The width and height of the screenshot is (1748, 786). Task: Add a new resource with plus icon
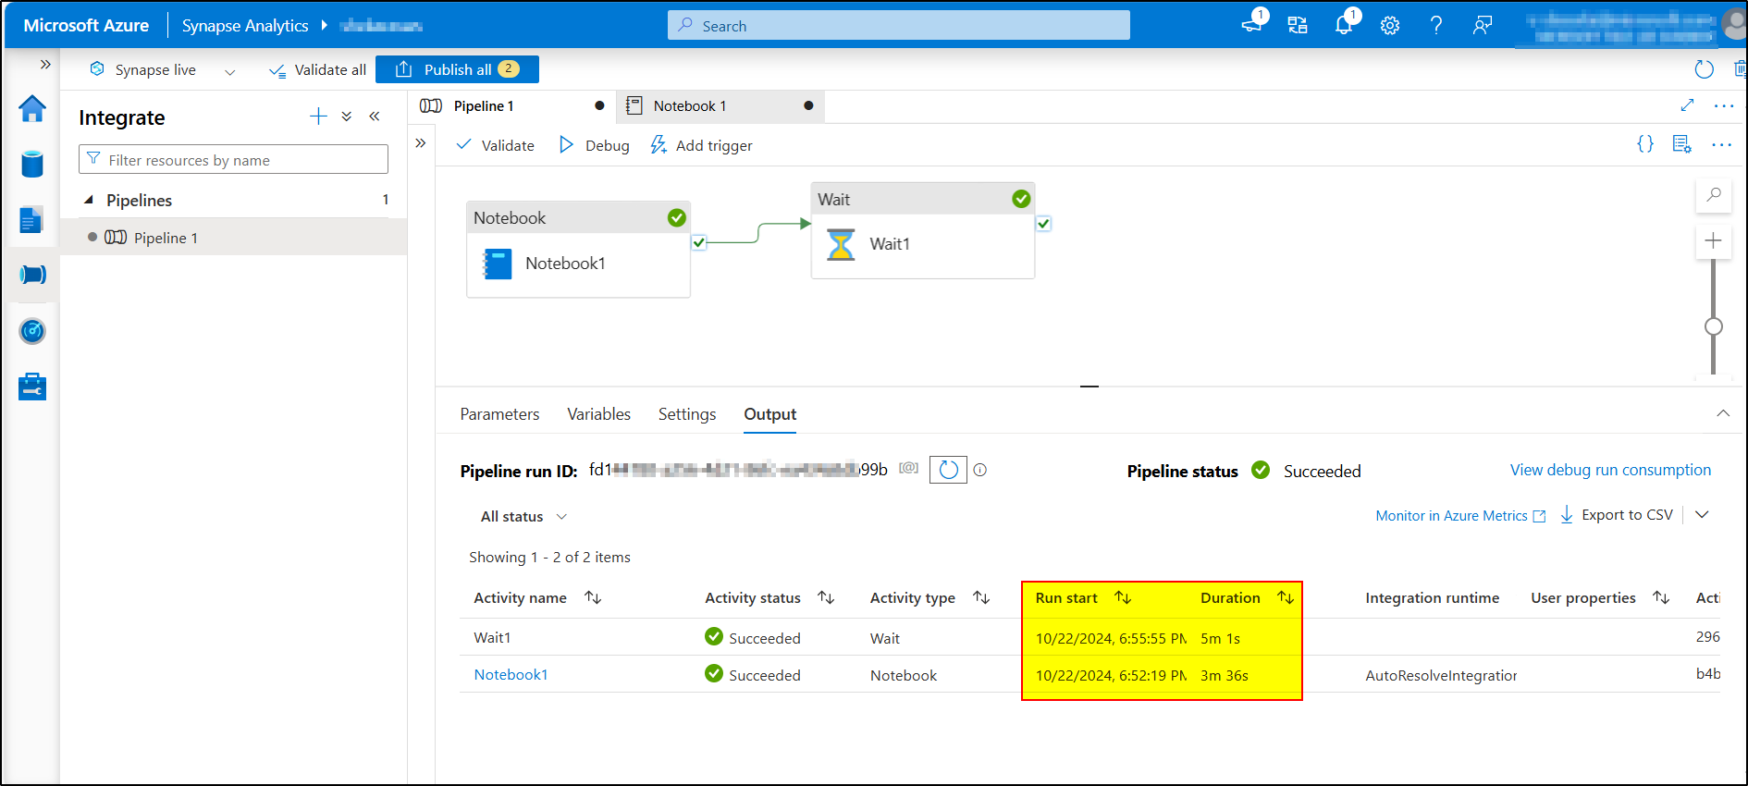(318, 116)
